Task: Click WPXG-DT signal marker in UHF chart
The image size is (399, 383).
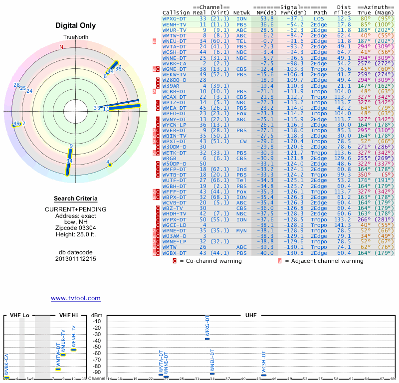Action: tap(207, 339)
